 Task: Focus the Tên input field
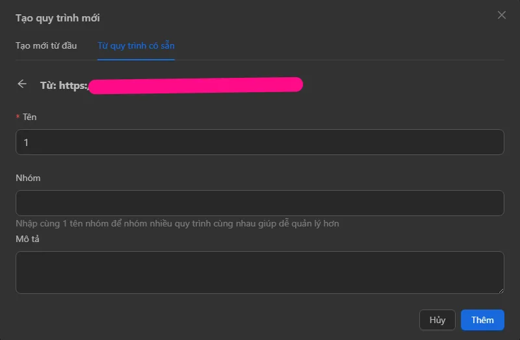tap(260, 142)
